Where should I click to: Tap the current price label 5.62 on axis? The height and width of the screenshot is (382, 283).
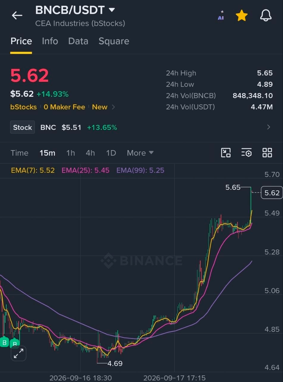(x=272, y=193)
